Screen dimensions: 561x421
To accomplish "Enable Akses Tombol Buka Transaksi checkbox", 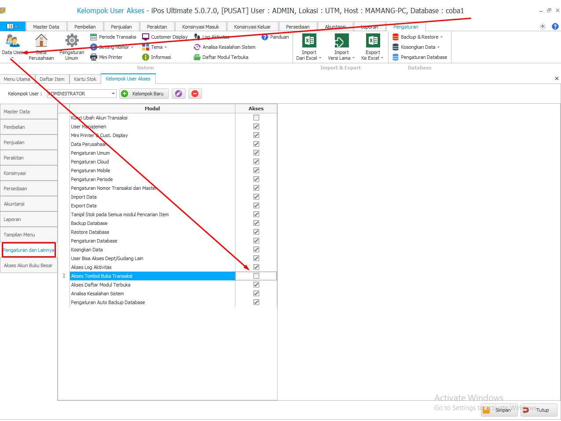I will pyautogui.click(x=256, y=276).
